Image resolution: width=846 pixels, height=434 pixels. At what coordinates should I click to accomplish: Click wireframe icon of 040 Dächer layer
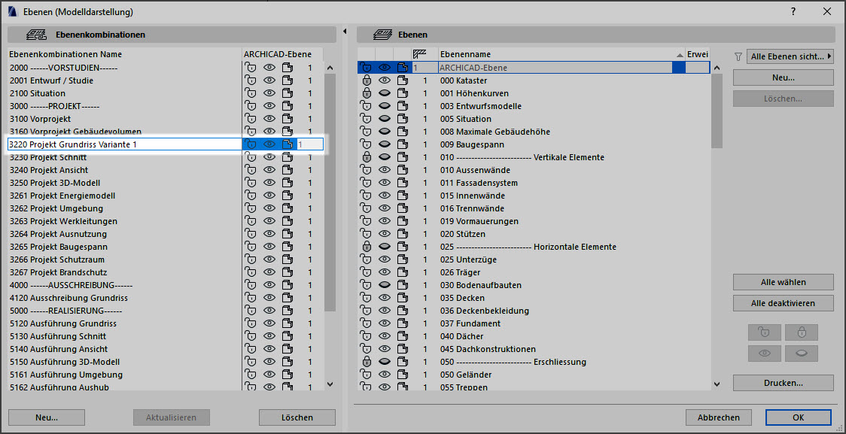402,336
